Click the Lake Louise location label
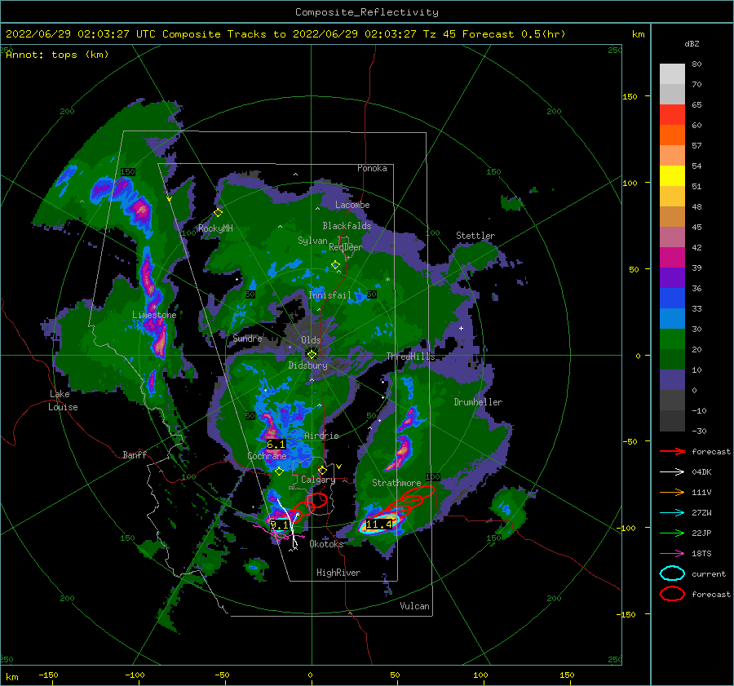734x686 pixels. coord(63,401)
